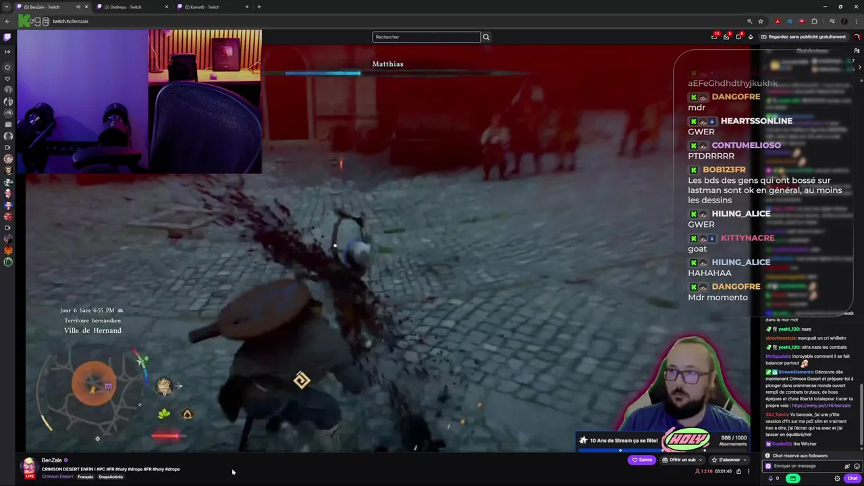Open the welly.pet link in chat
Viewport: 864px width, 486px height.
click(x=821, y=406)
